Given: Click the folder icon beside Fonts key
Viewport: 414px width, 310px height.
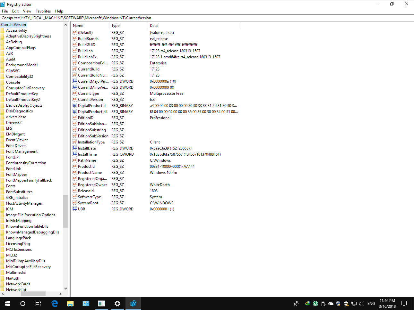Looking at the screenshot, I should tap(2, 186).
